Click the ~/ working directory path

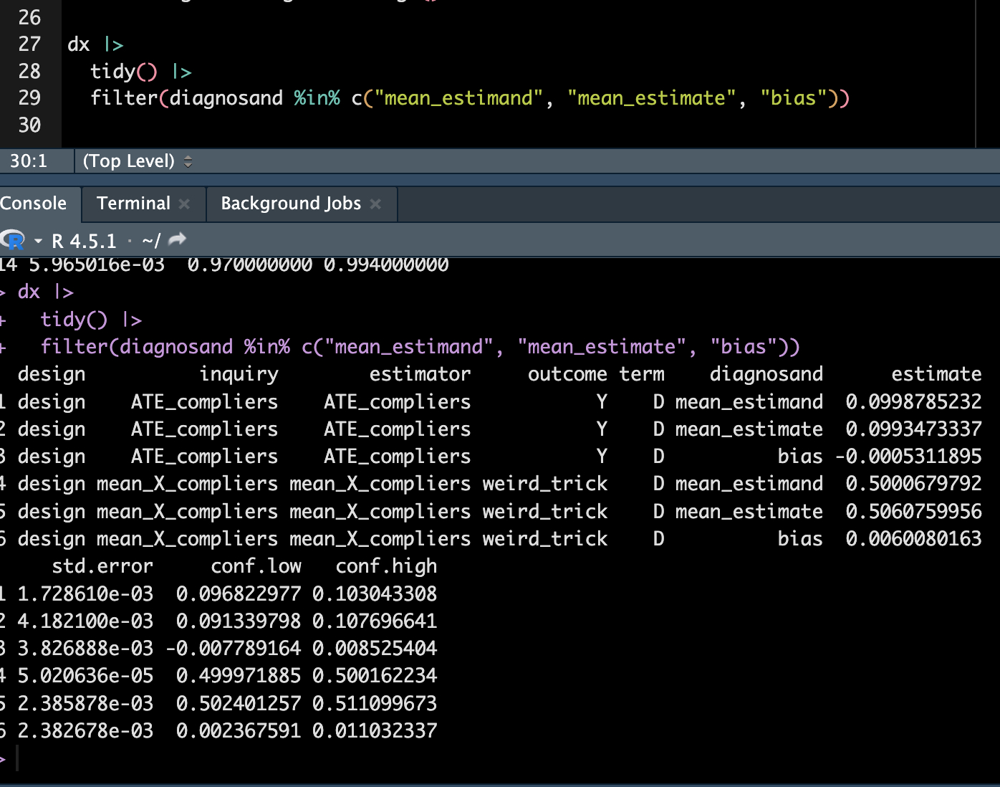pyautogui.click(x=151, y=241)
